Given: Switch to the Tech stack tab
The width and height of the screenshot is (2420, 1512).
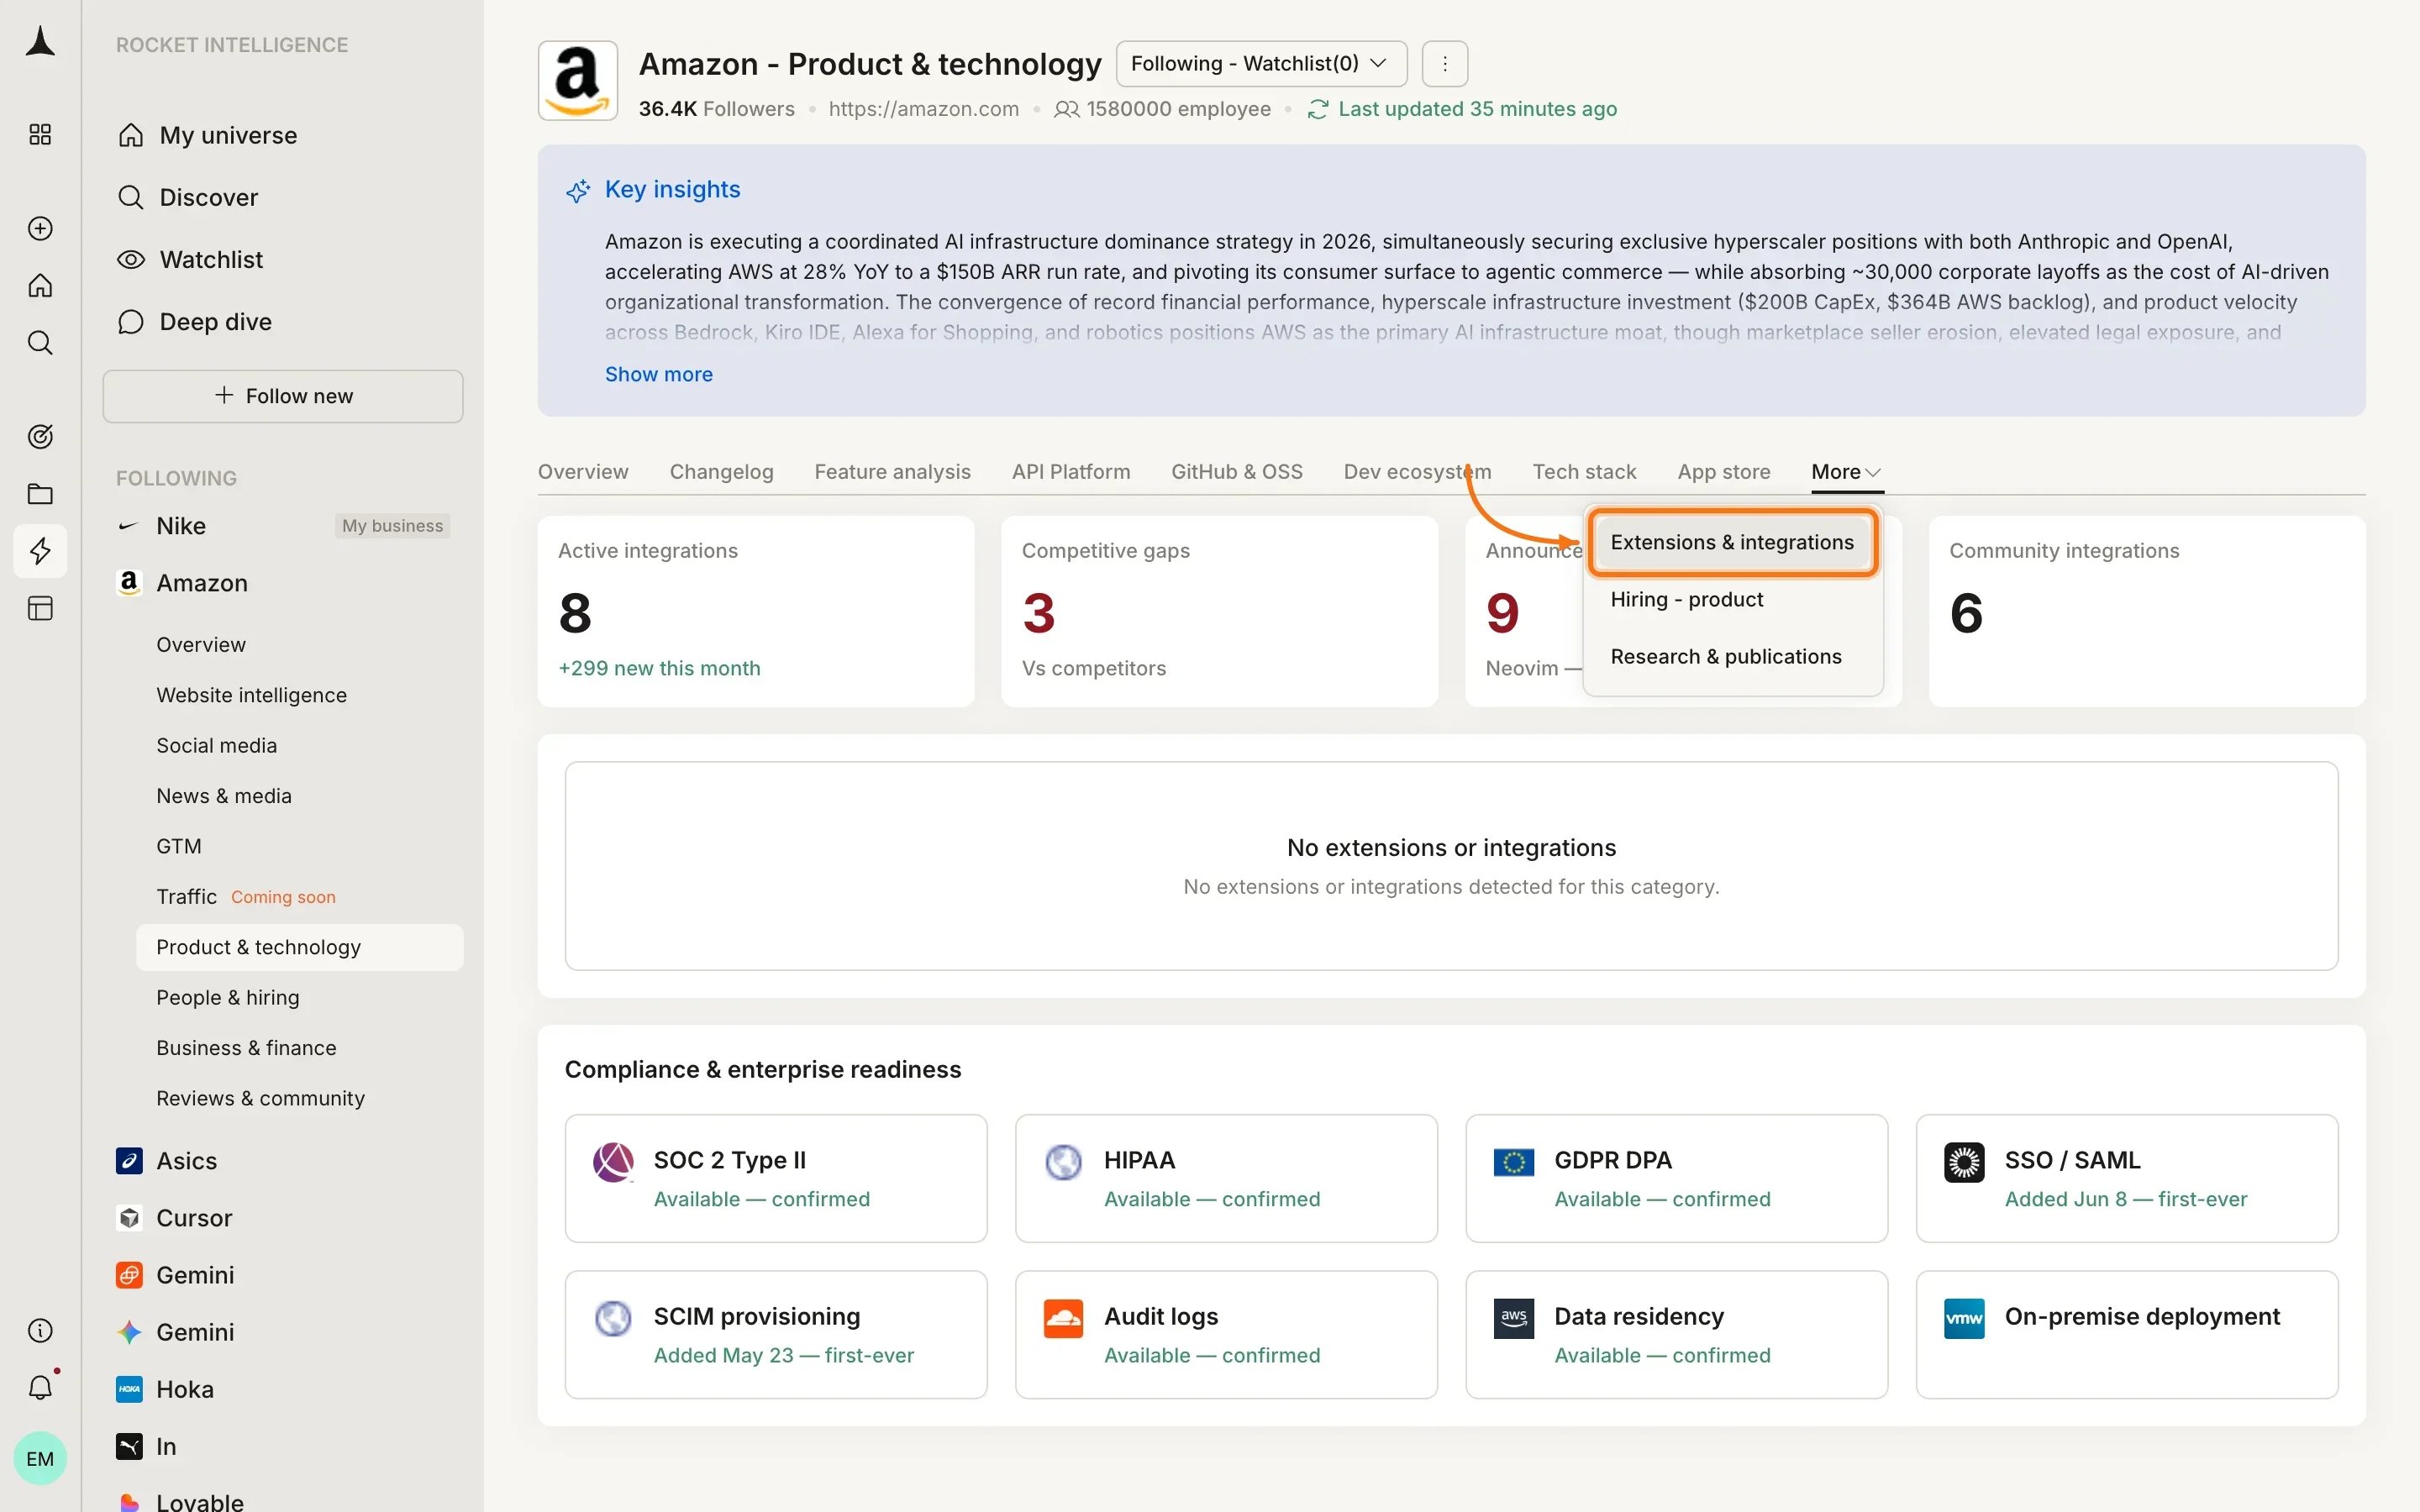Looking at the screenshot, I should [1584, 472].
